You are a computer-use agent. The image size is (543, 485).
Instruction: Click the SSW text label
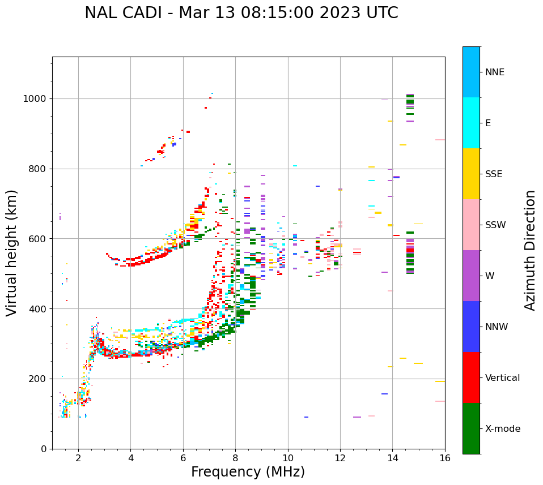[x=495, y=225]
